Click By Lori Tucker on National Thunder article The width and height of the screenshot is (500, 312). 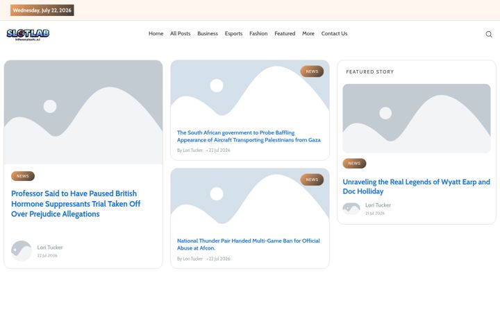click(190, 259)
